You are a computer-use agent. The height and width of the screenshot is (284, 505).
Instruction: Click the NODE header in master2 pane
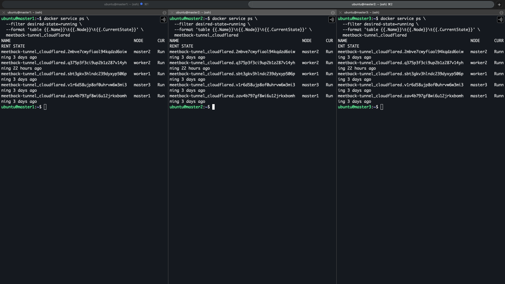[x=307, y=41]
